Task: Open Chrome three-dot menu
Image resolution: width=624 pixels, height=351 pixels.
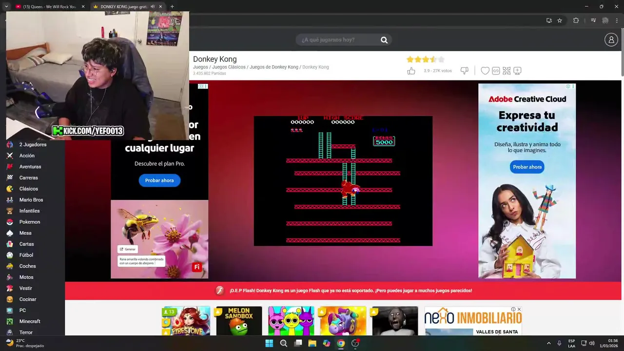Action: [x=617, y=20]
